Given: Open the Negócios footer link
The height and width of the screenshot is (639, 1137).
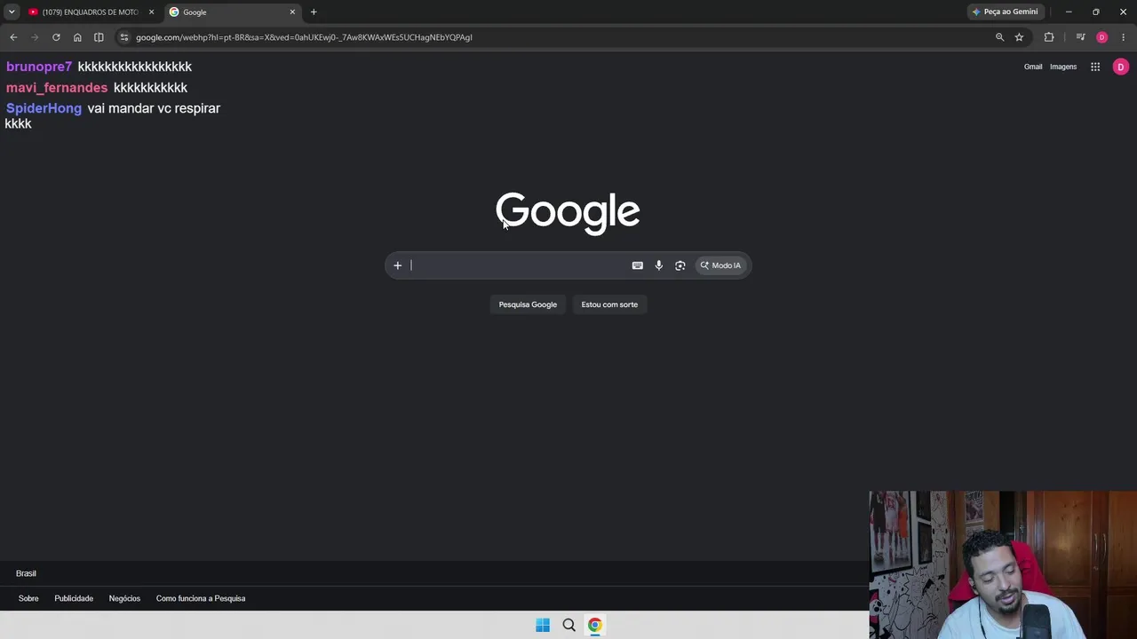Looking at the screenshot, I should pyautogui.click(x=124, y=598).
